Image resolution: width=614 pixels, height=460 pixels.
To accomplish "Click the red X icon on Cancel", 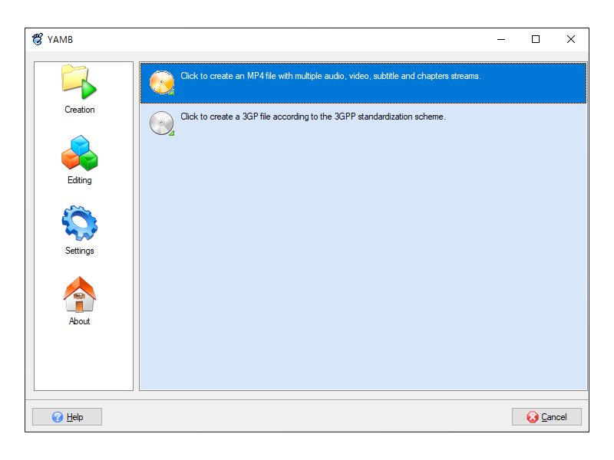I will click(532, 417).
